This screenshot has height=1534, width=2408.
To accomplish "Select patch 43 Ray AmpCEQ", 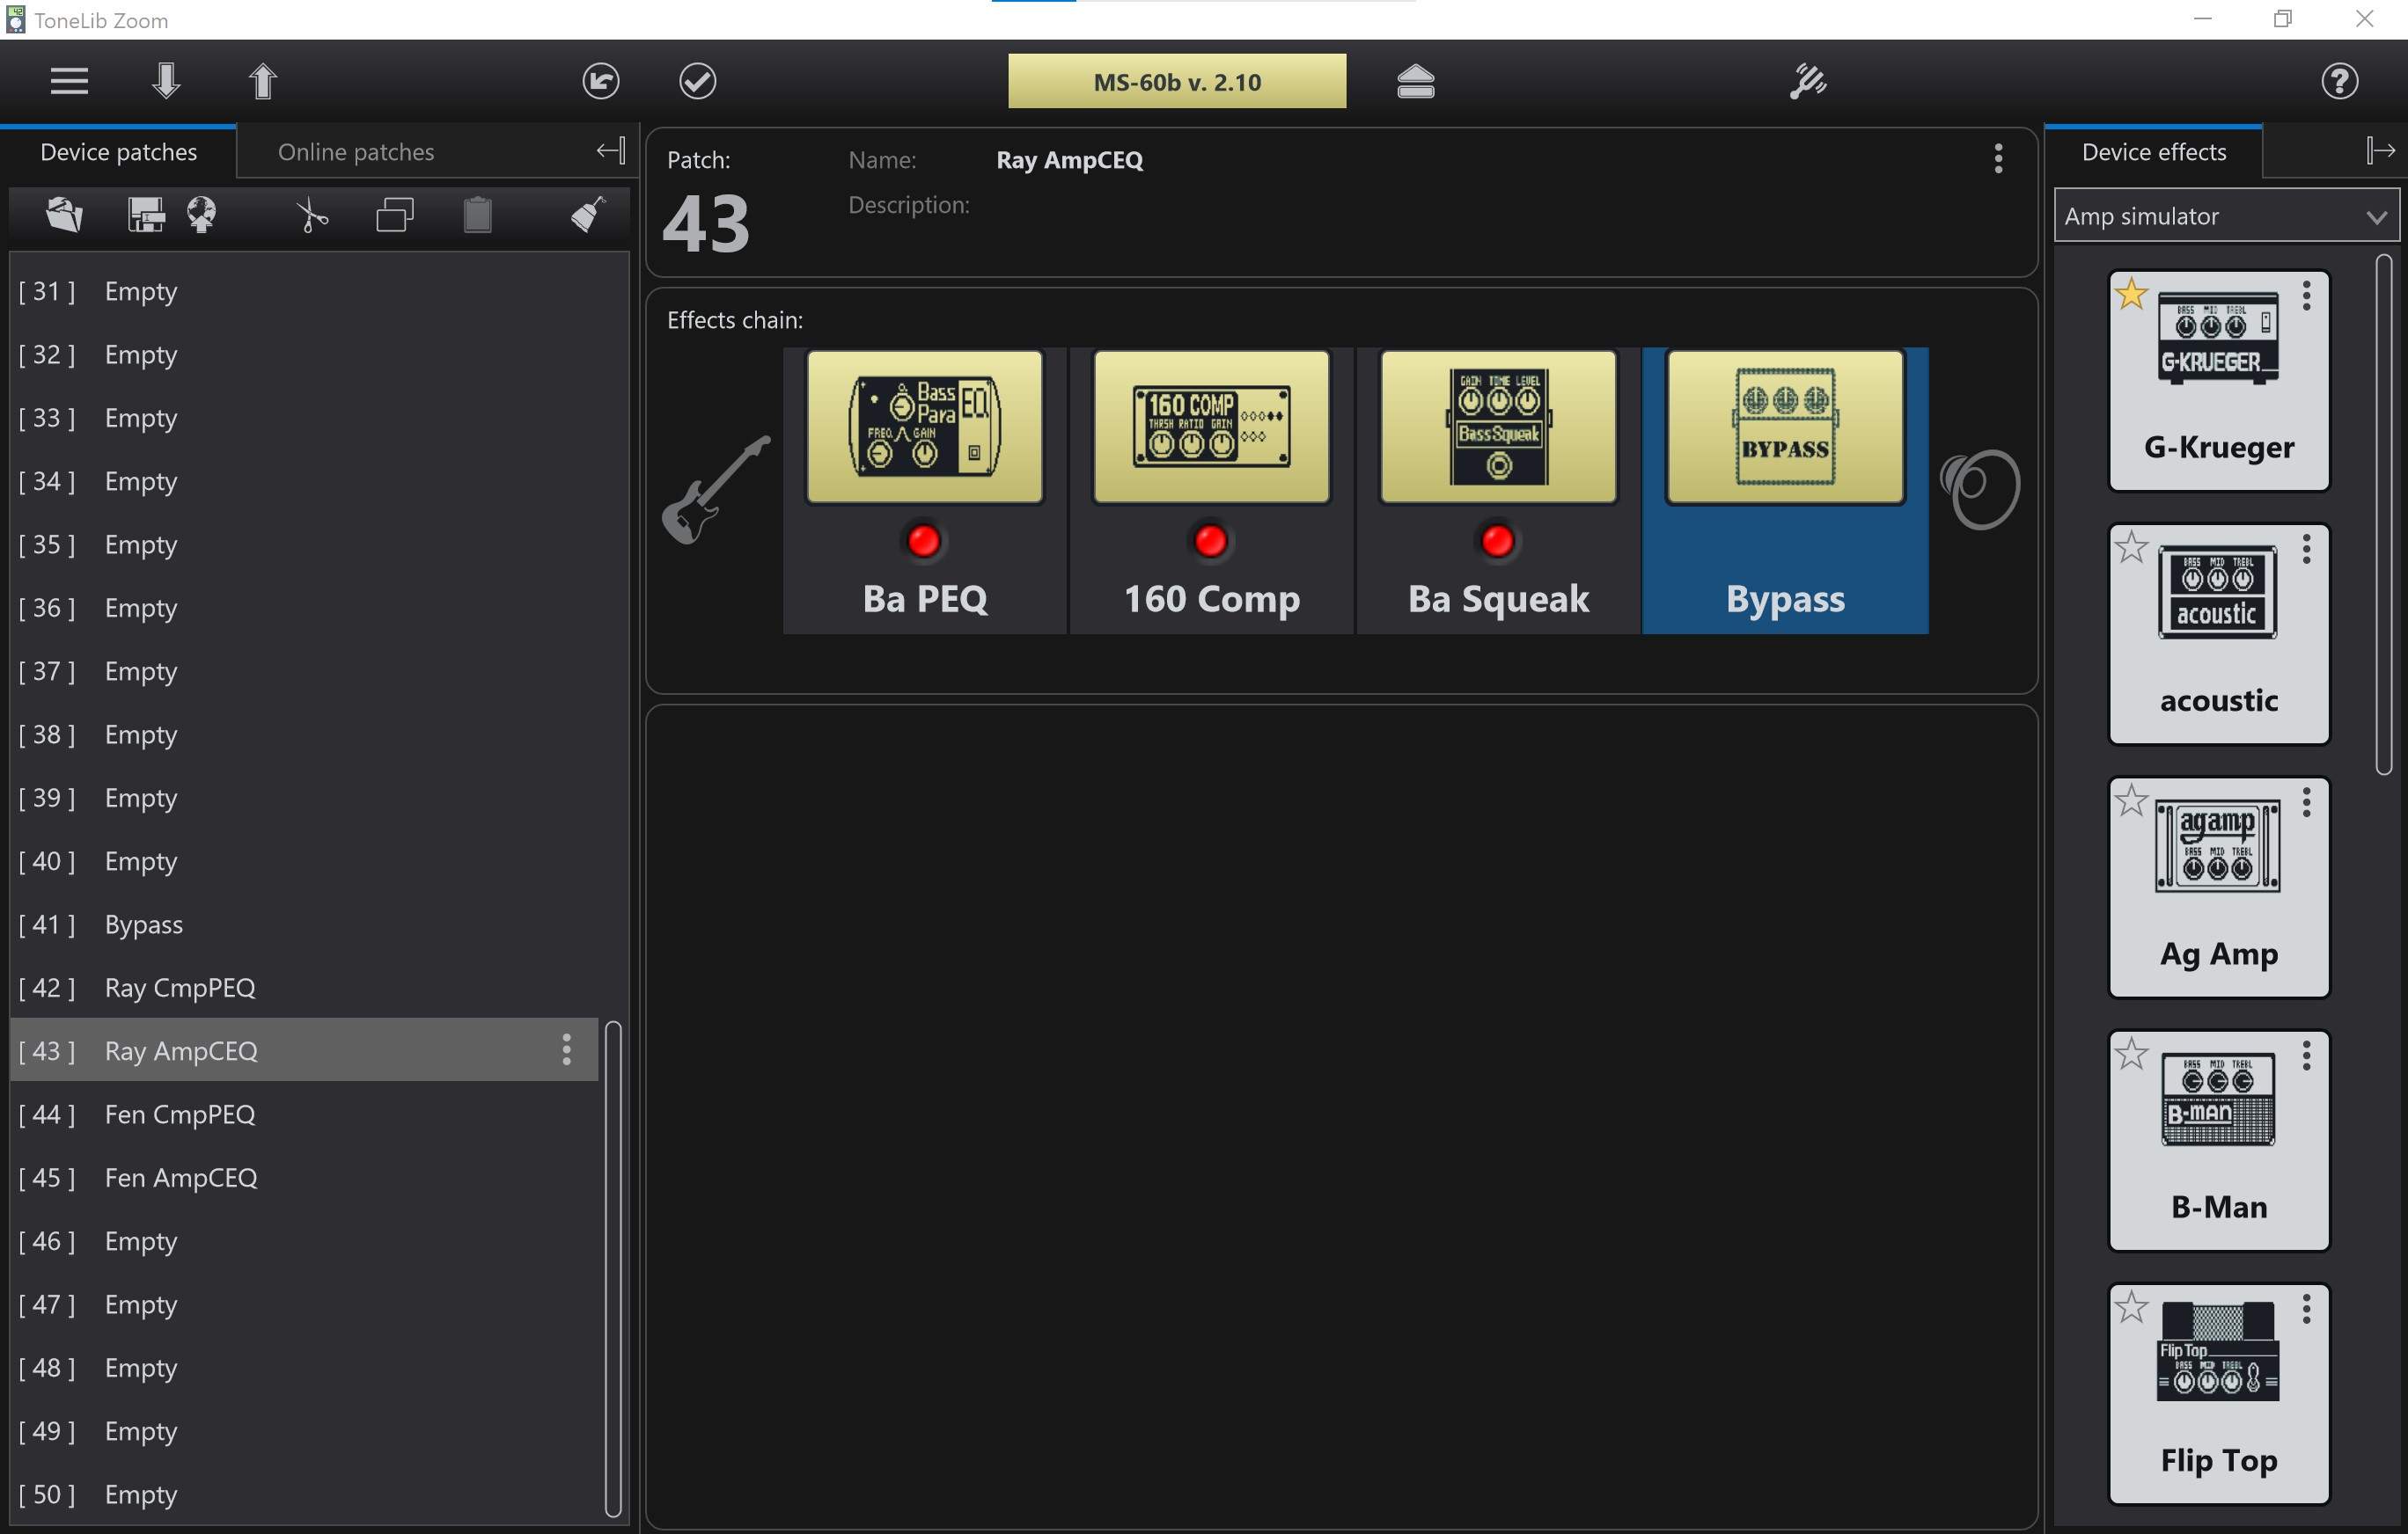I will 304,1050.
